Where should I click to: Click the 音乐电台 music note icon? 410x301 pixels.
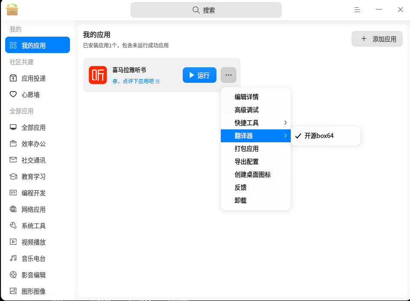point(13,258)
